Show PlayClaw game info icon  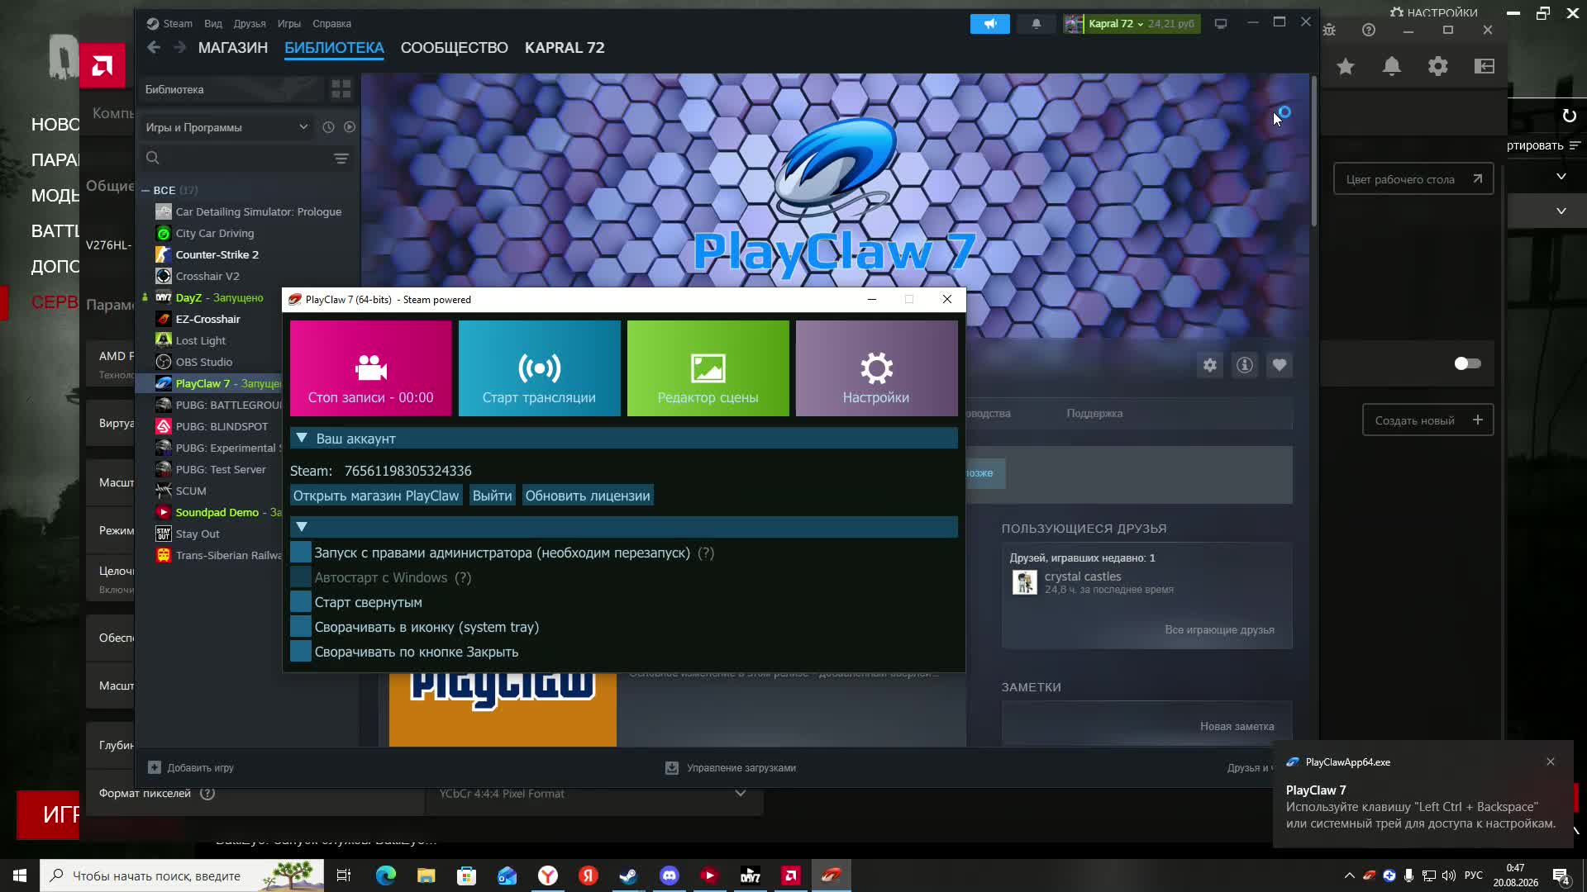[x=1245, y=365]
